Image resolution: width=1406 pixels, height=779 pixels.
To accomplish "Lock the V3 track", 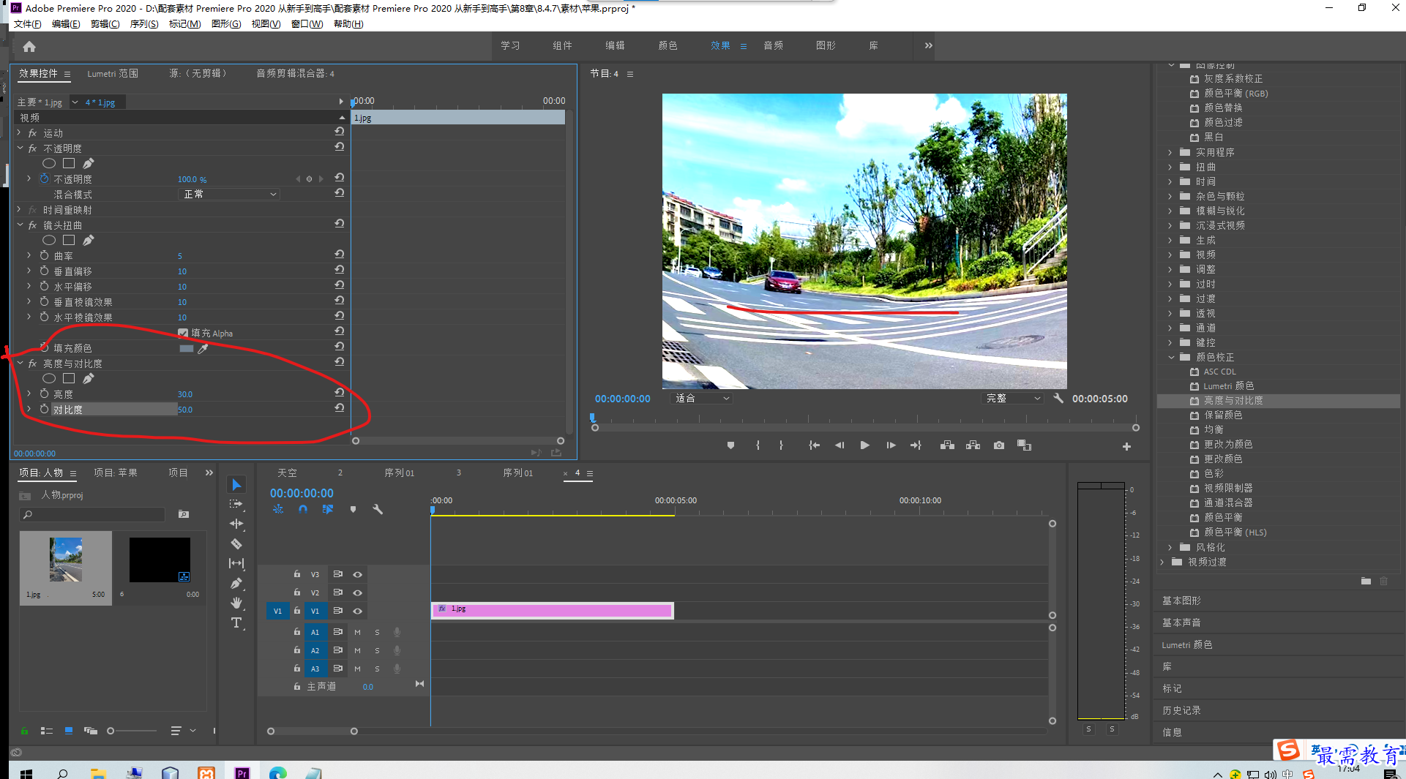I will [x=297, y=574].
